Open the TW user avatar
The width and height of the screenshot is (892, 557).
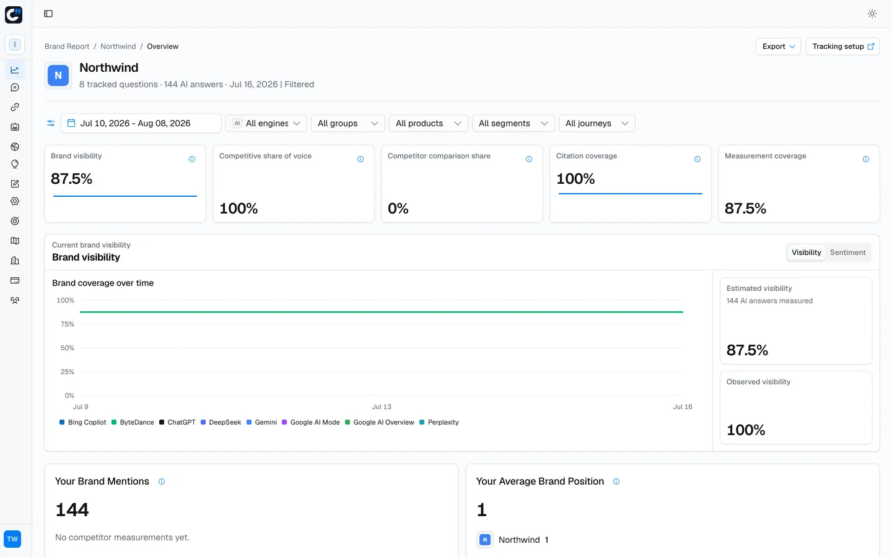[x=12, y=539]
